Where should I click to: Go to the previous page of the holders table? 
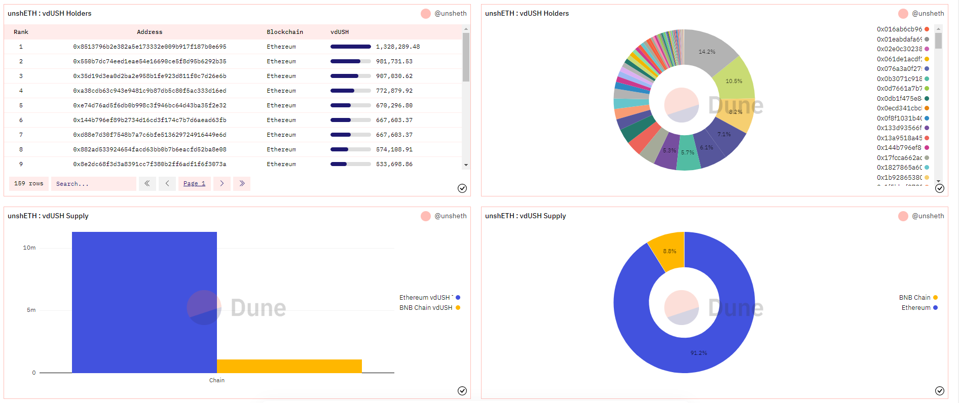click(x=167, y=183)
